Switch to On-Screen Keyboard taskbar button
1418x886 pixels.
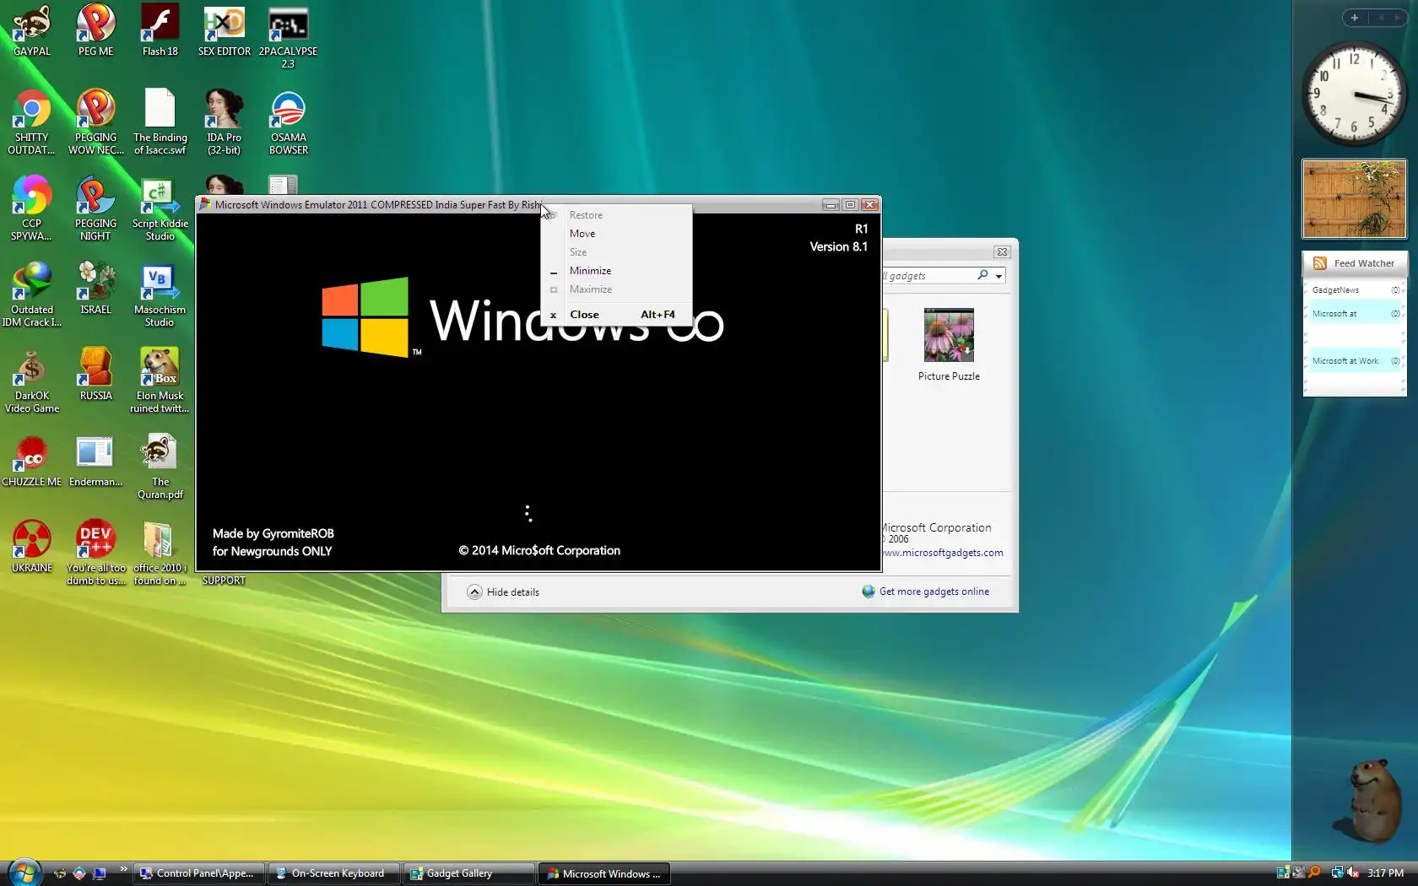(334, 873)
